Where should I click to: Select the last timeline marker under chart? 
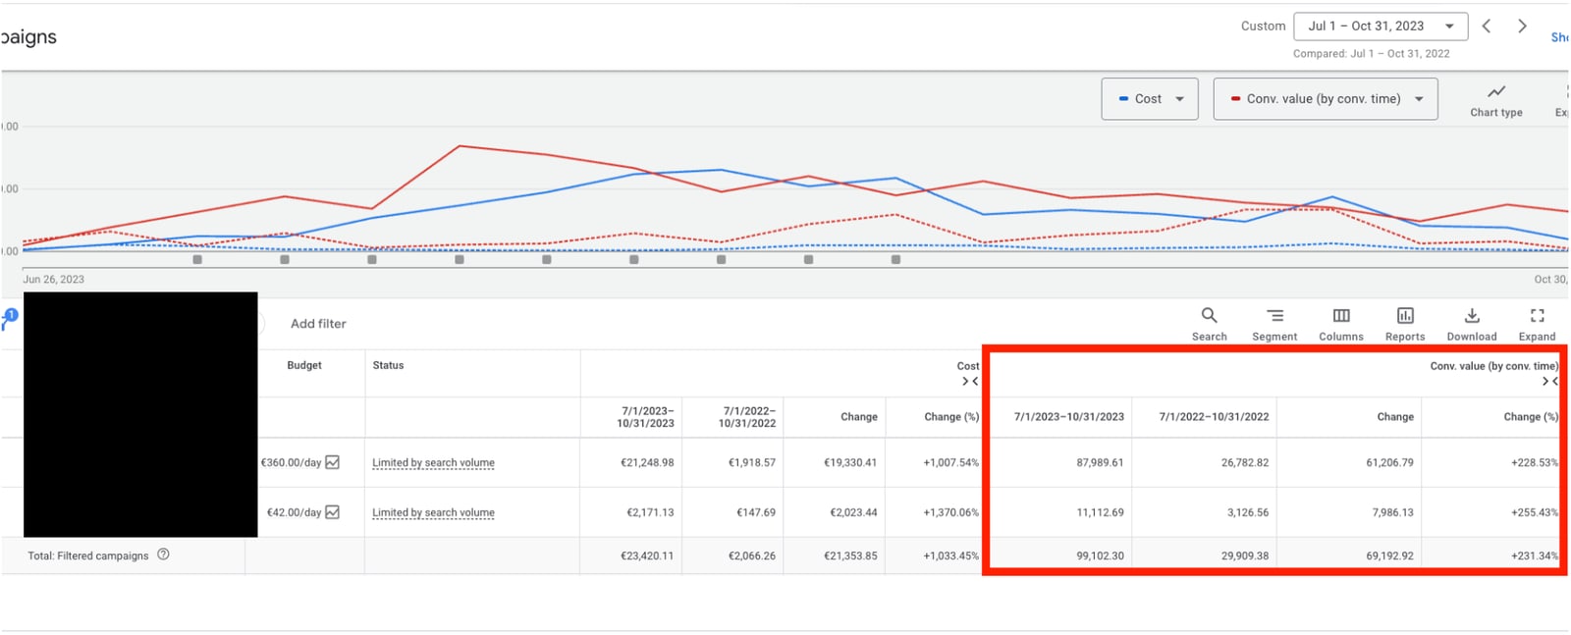pos(895,260)
